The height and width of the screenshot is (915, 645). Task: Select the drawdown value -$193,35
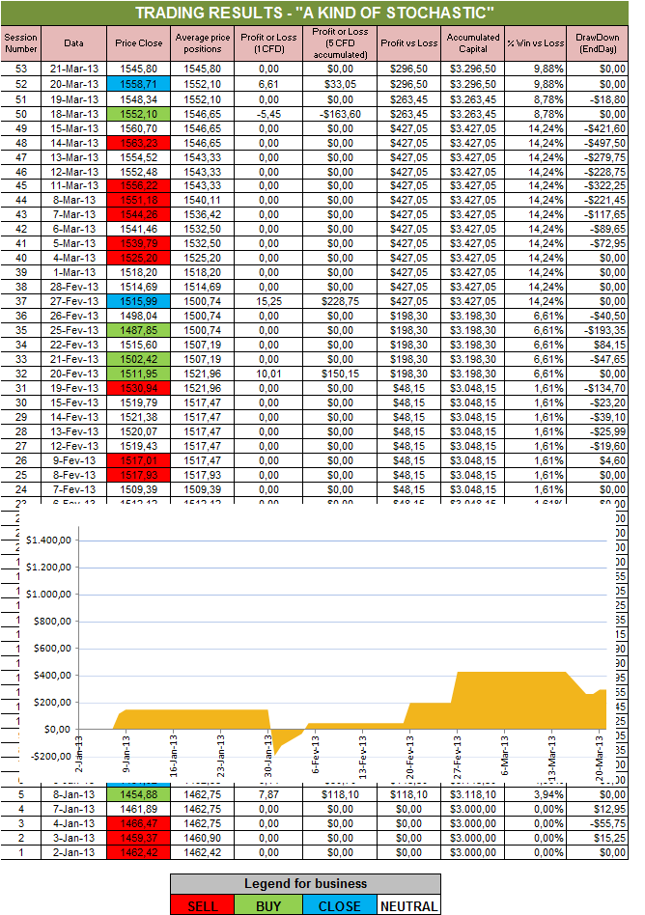(x=597, y=330)
